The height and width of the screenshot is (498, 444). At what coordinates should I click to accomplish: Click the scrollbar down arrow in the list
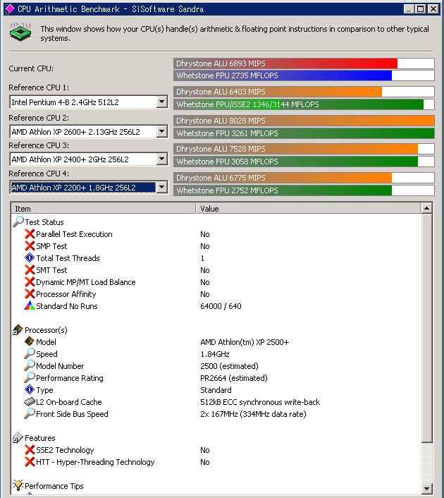click(426, 489)
